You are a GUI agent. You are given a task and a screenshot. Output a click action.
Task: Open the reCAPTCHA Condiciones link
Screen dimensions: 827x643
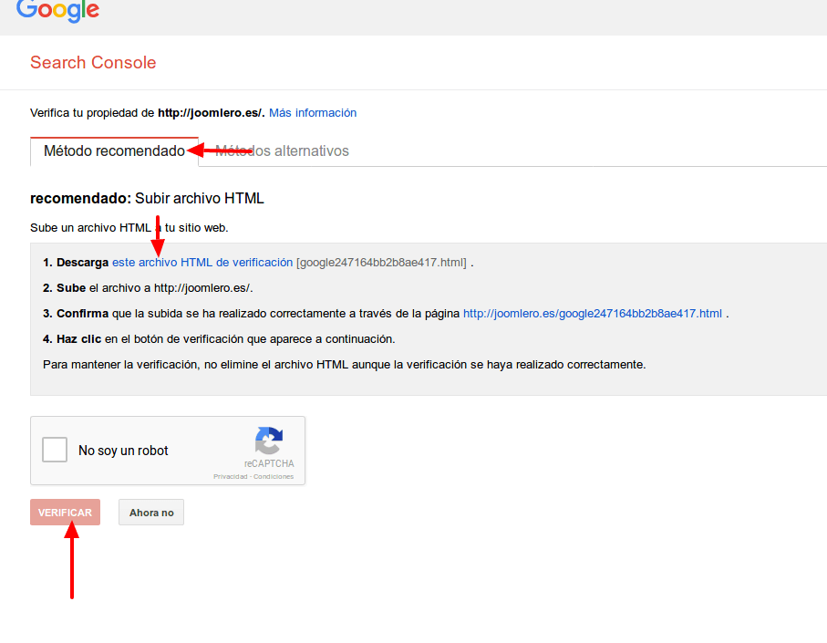pyautogui.click(x=274, y=476)
